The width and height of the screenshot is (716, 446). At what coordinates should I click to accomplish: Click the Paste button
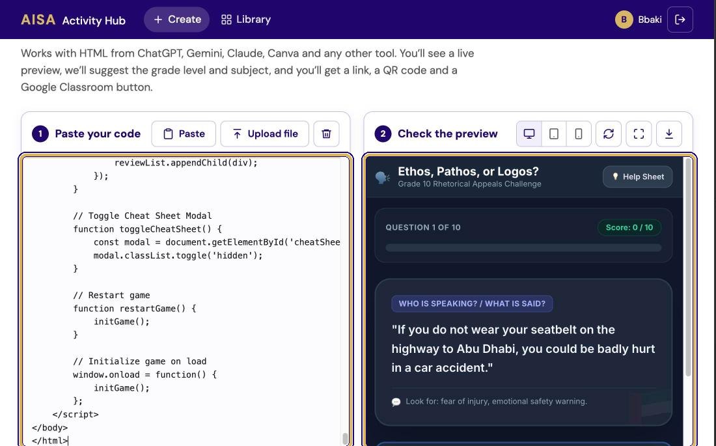pos(184,134)
